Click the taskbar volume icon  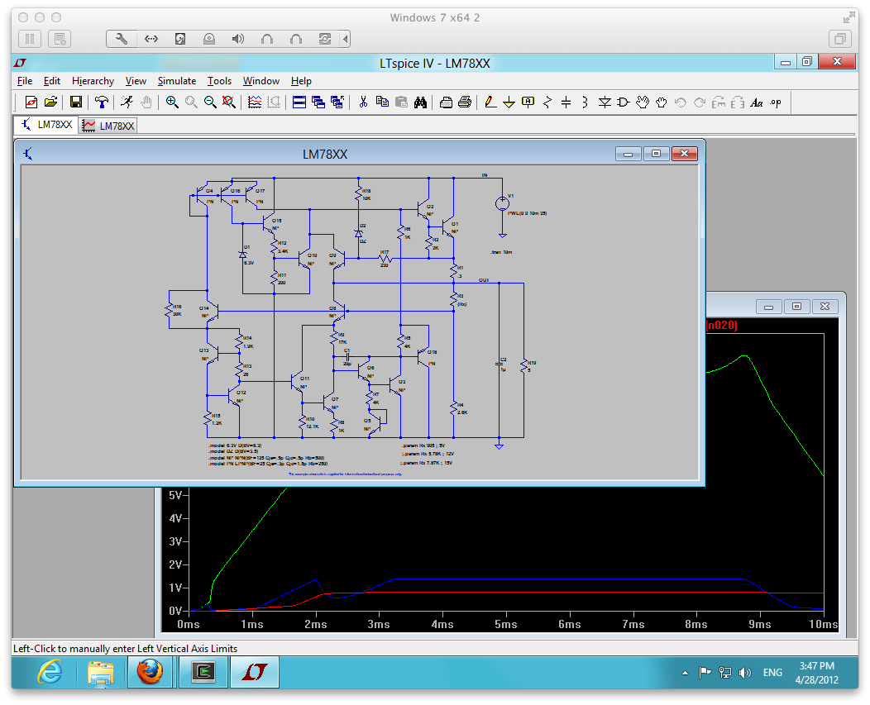pyautogui.click(x=744, y=673)
